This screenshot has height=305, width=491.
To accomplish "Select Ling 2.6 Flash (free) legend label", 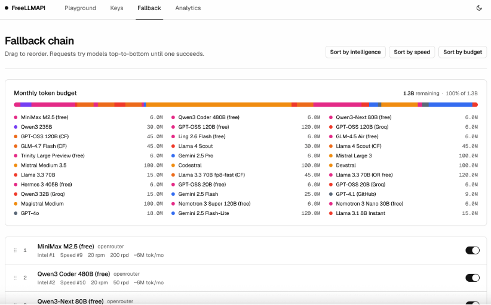I will (x=202, y=137).
